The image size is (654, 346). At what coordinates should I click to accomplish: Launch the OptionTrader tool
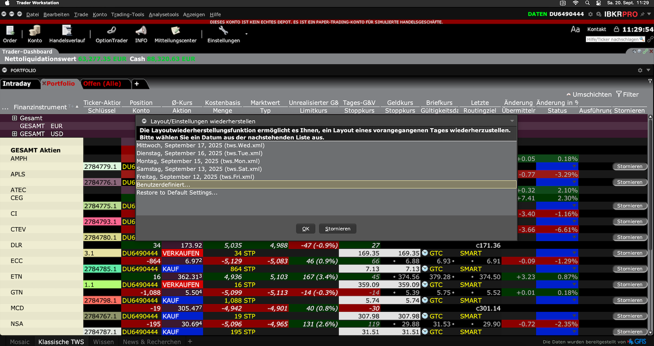click(x=111, y=31)
